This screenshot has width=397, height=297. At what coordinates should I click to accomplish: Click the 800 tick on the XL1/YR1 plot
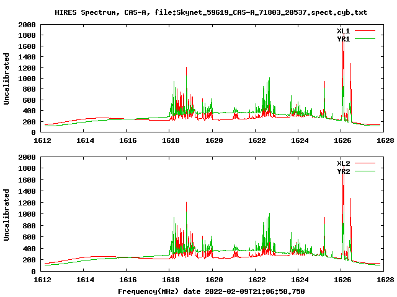29,89
